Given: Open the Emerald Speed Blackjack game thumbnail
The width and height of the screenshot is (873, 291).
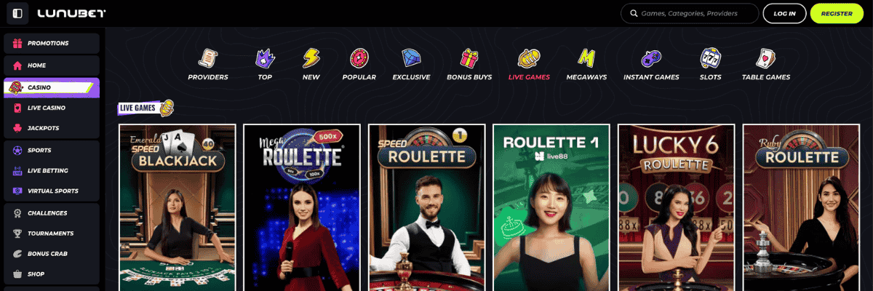Looking at the screenshot, I should coord(178,207).
